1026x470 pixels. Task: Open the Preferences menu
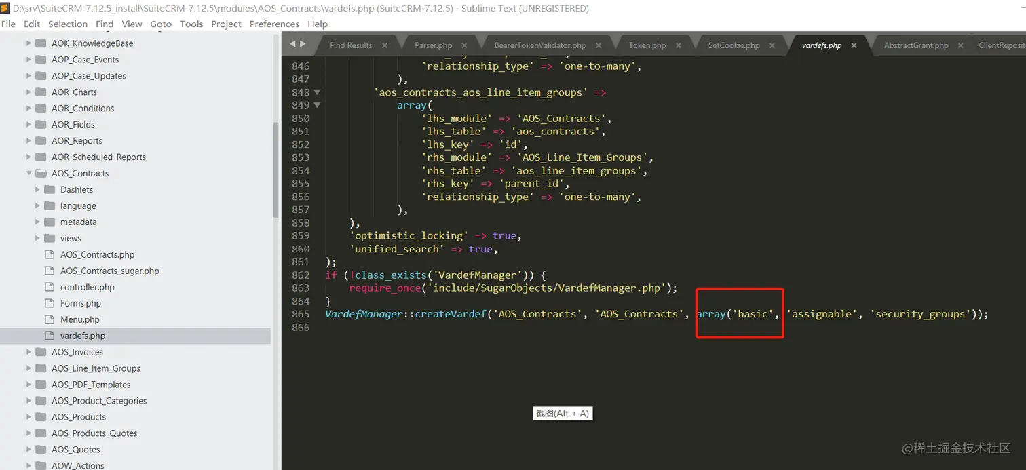(x=274, y=24)
